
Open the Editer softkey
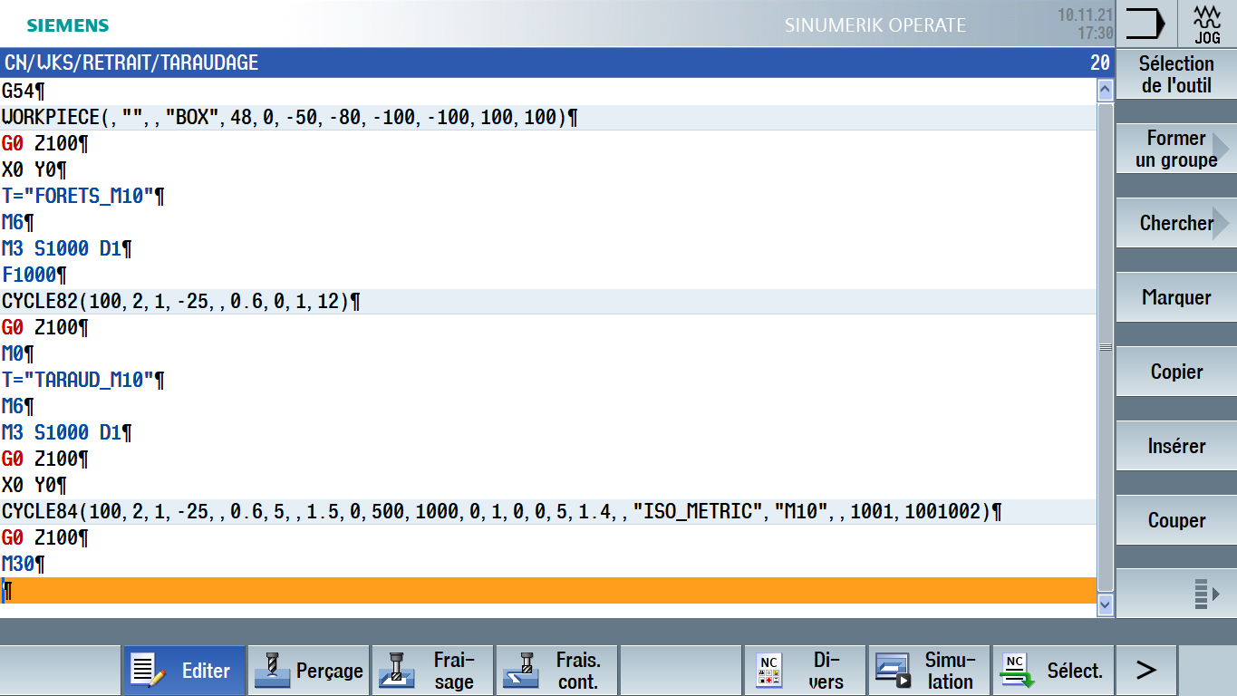point(184,671)
